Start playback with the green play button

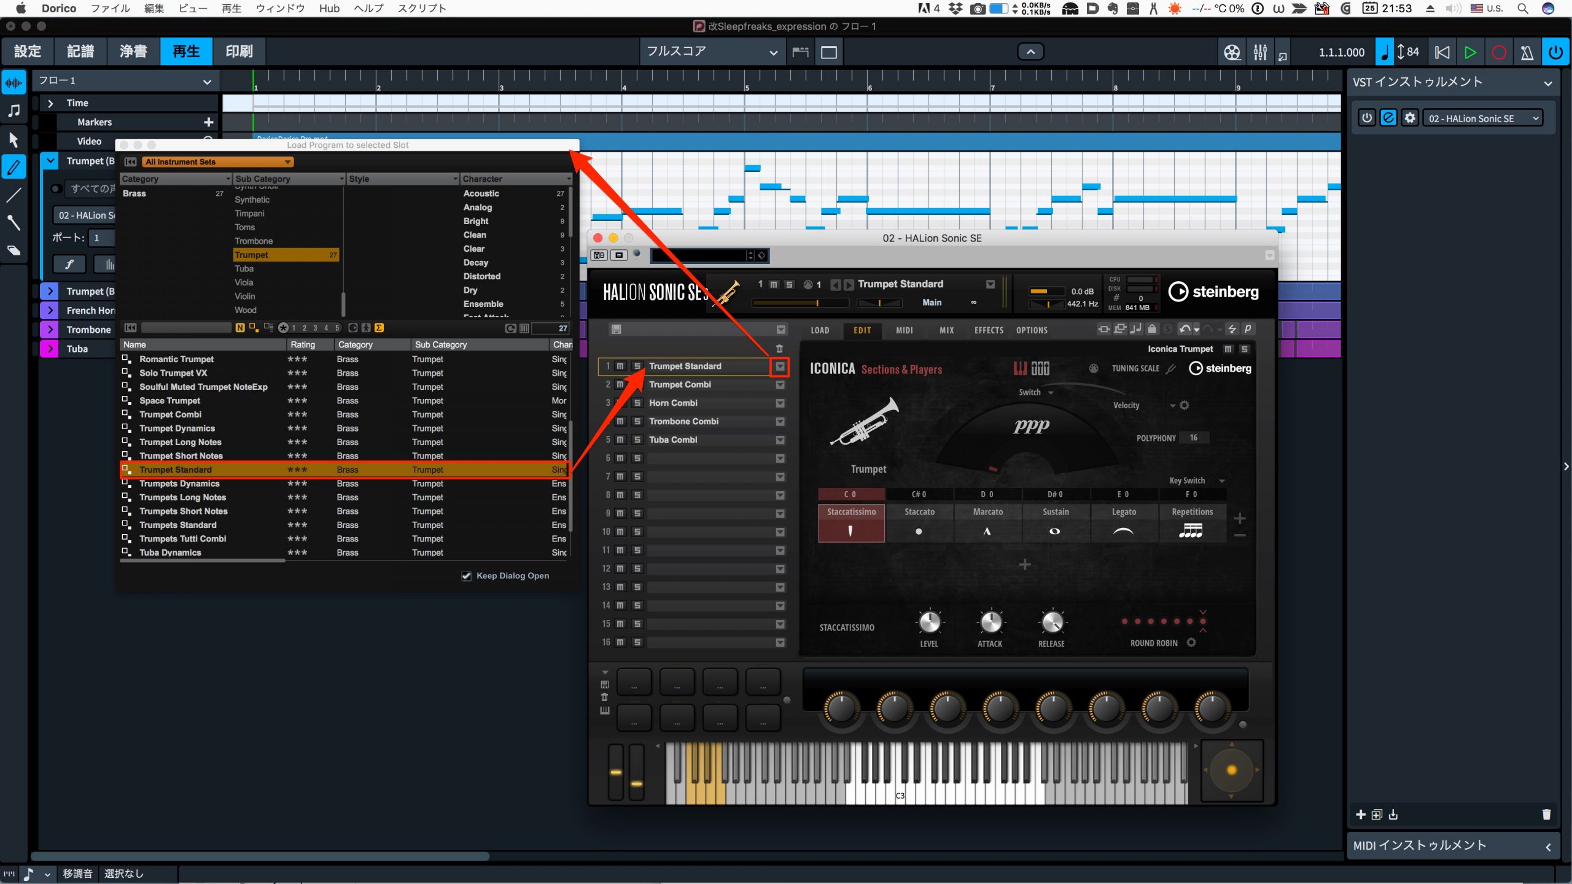point(1470,52)
